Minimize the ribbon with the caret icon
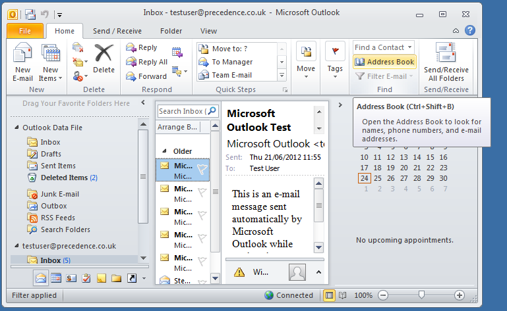Viewport: 507px width, 311px height. click(456, 31)
